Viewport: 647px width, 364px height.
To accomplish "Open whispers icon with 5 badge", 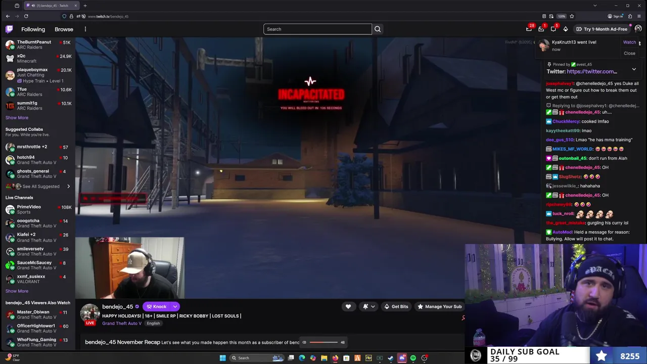I will point(553,29).
